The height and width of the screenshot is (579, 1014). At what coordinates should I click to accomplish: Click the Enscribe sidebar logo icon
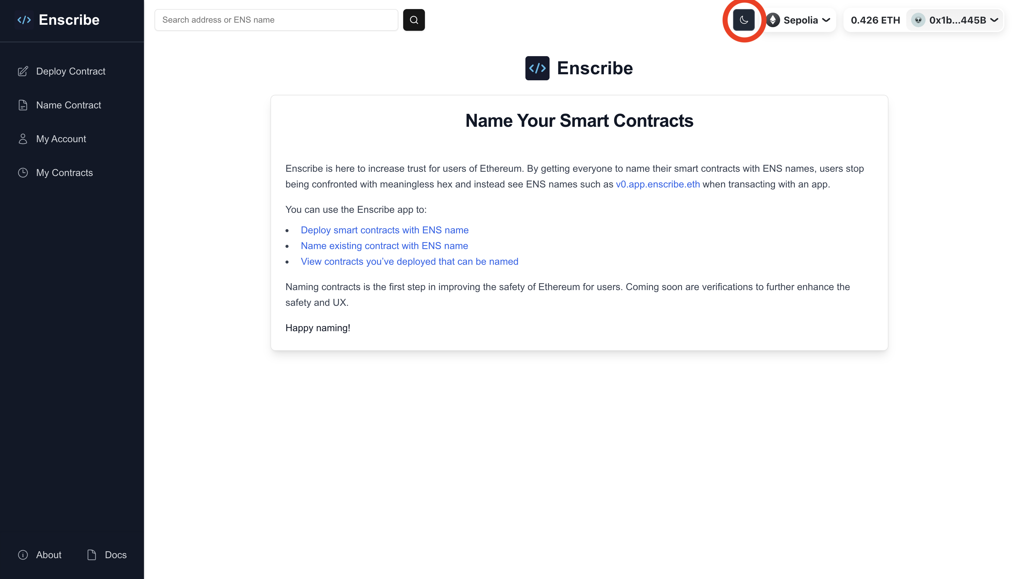(x=24, y=20)
